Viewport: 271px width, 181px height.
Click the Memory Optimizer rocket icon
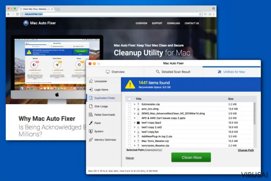click(91, 140)
